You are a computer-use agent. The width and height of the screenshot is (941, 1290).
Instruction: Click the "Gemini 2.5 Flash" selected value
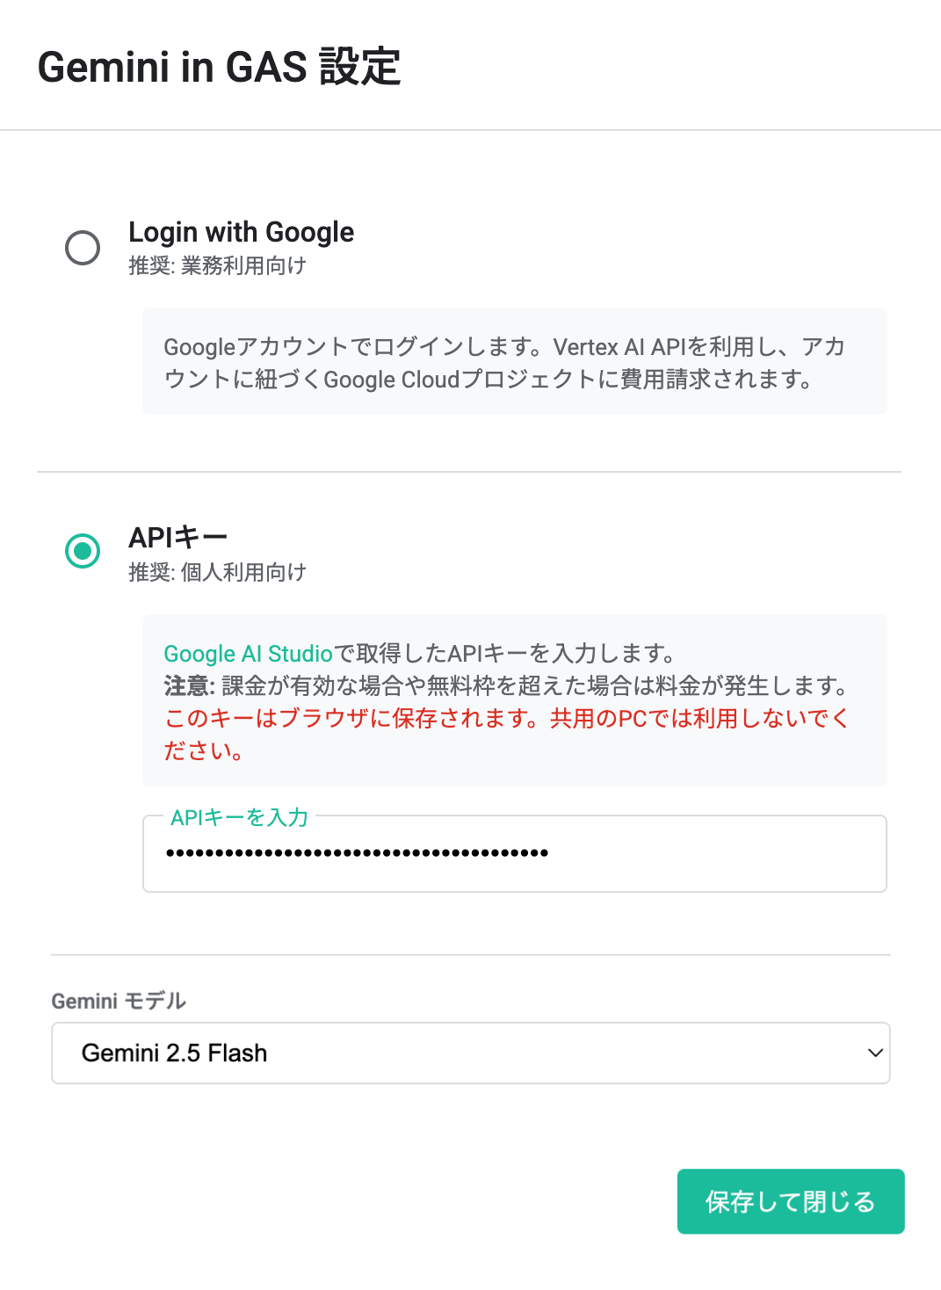click(174, 1053)
